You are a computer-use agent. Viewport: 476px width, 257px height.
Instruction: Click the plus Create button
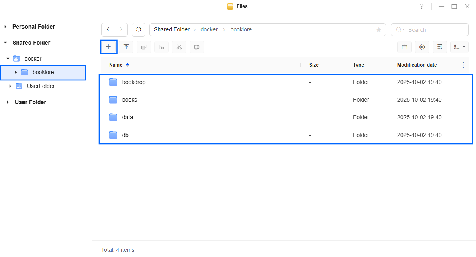pos(108,47)
